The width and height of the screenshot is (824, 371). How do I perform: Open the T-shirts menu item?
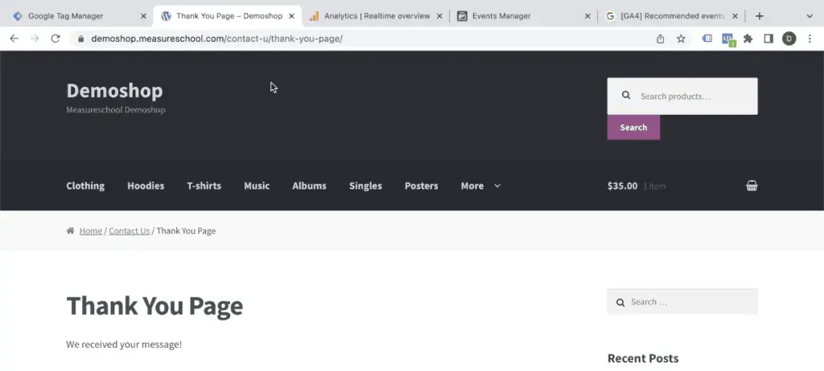(x=204, y=185)
